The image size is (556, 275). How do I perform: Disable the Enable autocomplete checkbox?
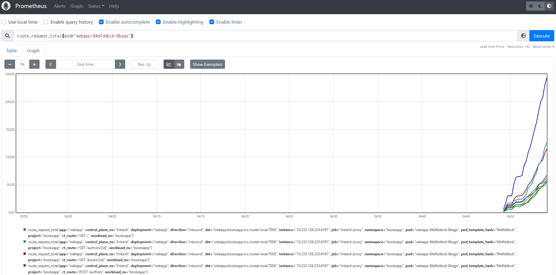pos(101,22)
